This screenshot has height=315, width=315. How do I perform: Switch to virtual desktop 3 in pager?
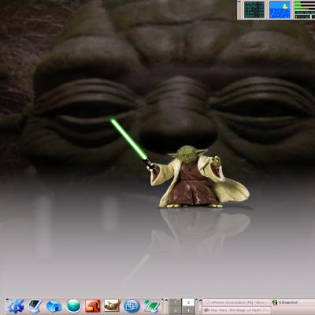point(176,310)
